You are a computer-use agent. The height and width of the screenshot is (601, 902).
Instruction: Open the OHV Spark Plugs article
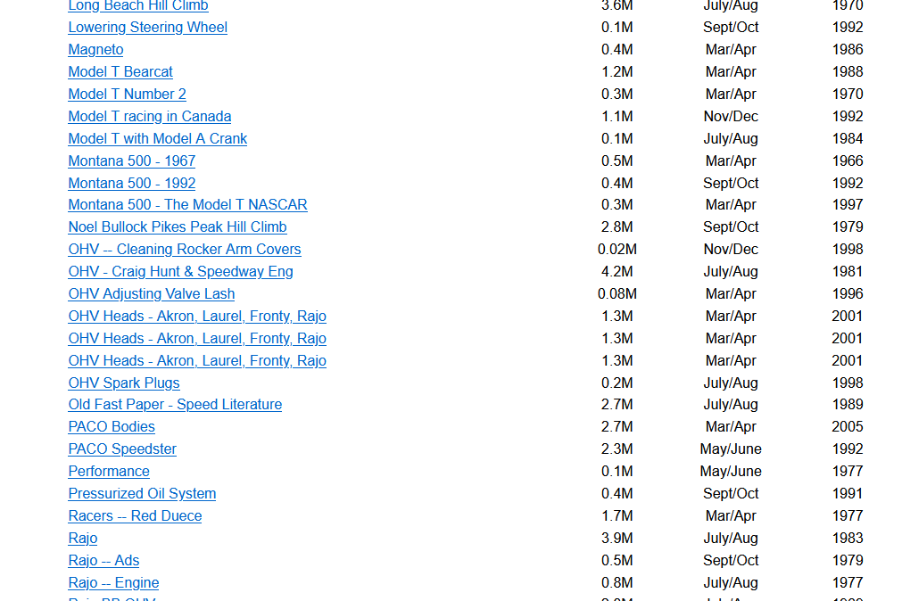point(124,383)
